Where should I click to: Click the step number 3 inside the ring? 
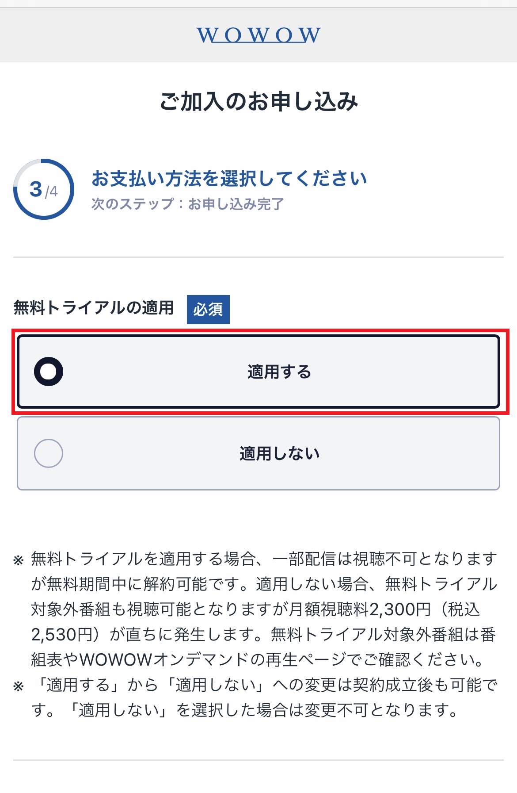tap(36, 189)
